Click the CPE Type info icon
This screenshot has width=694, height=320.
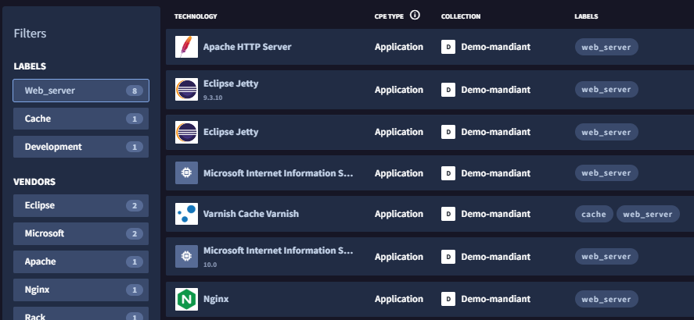tap(415, 15)
